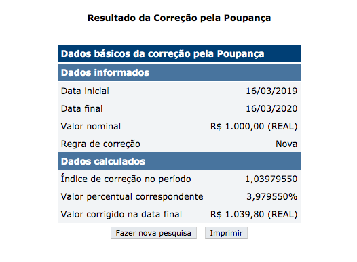Click the Data inicial label
The width and height of the screenshot is (357, 262).
[x=85, y=91]
